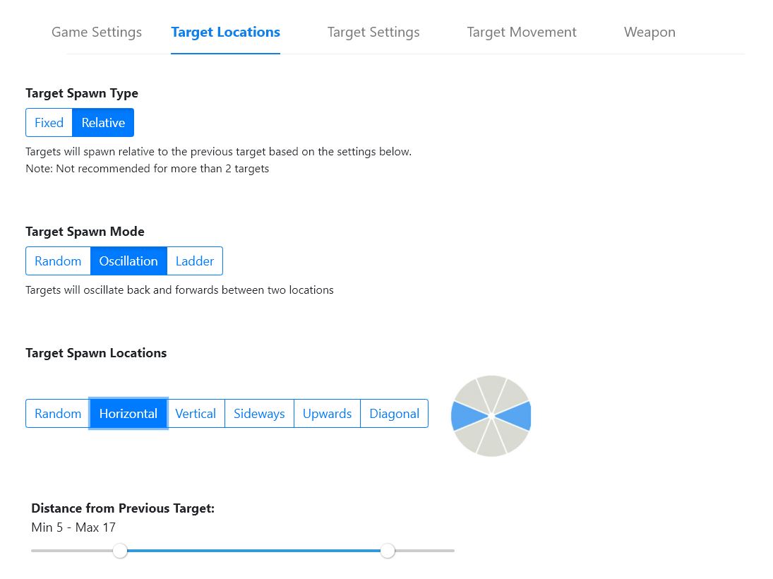This screenshot has width=773, height=579.
Task: Open the Game Settings tab
Action: click(x=97, y=32)
